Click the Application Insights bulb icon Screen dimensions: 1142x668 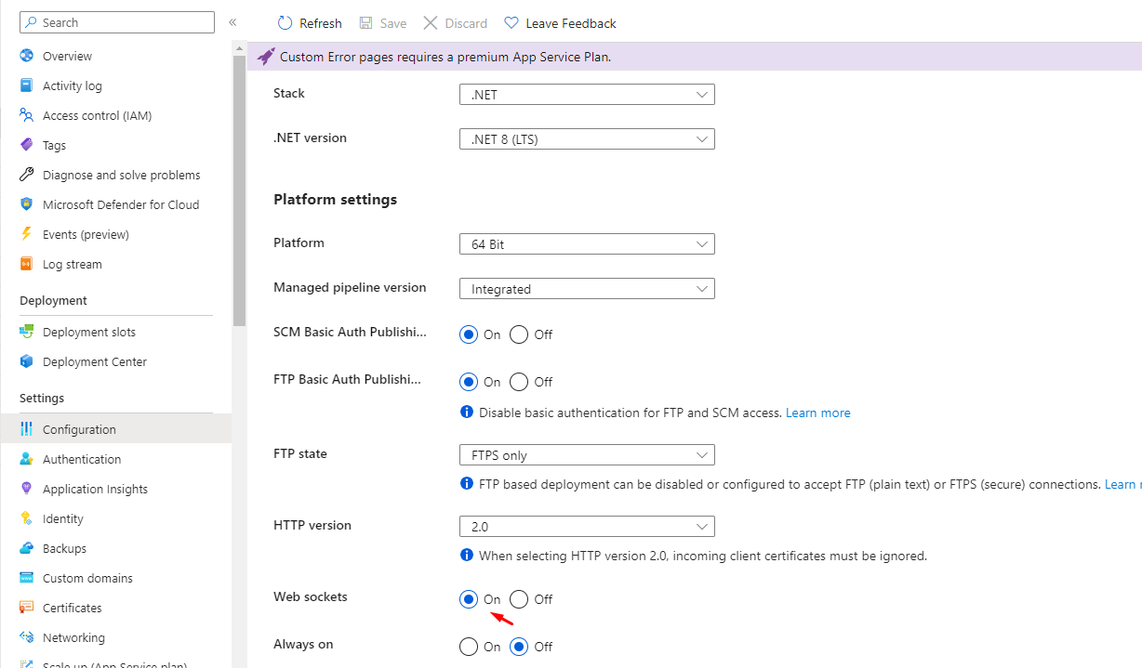pos(26,489)
